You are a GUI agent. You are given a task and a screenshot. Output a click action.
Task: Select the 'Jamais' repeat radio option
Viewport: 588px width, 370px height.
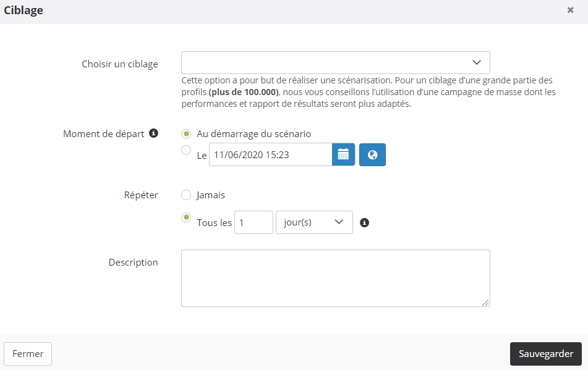click(186, 195)
